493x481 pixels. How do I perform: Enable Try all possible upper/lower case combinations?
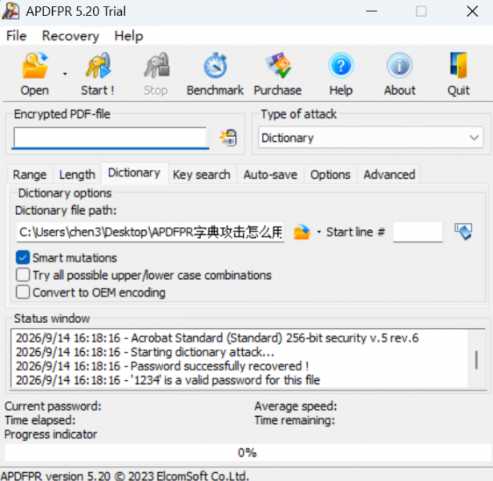pyautogui.click(x=23, y=275)
